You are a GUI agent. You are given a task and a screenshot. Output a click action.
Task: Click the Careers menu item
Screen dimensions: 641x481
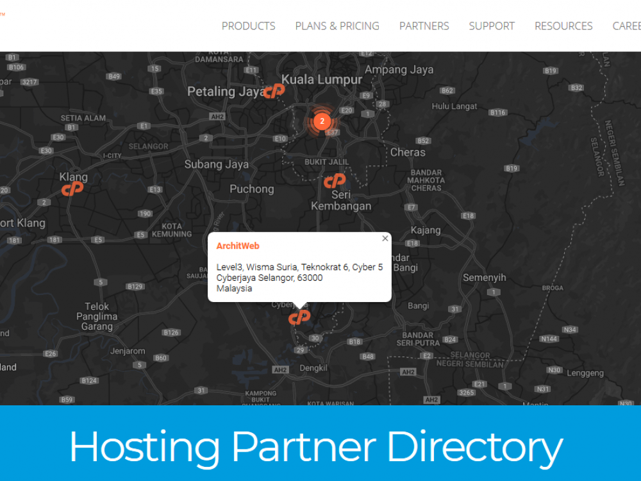pos(627,26)
